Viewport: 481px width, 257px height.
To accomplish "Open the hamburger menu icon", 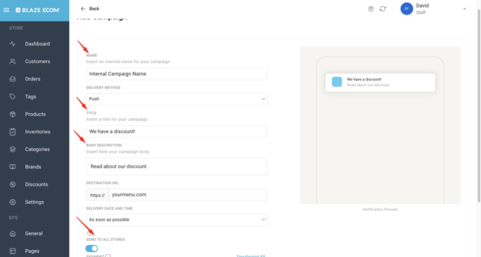I will (x=6, y=10).
